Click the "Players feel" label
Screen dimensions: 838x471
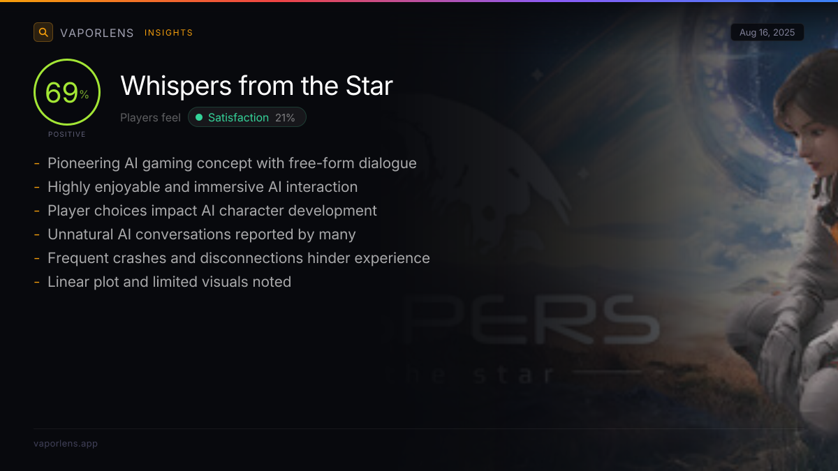point(150,118)
